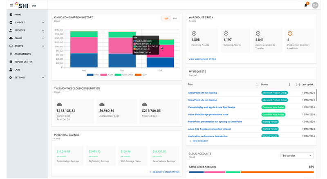Open the hamburger menu icon
This screenshot has height=179, width=327.
coord(11,5)
